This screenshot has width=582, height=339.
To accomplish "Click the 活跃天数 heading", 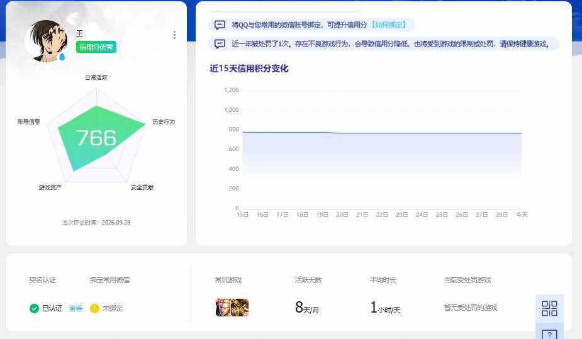I will click(308, 280).
